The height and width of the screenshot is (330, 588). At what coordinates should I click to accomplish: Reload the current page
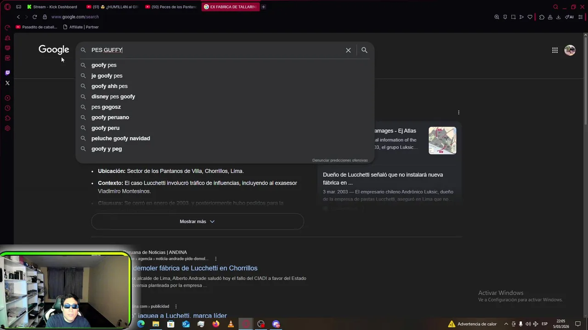34,17
